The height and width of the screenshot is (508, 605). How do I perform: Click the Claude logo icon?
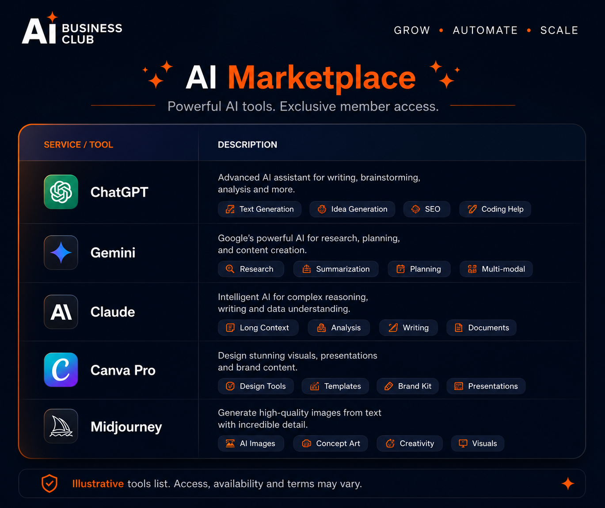tap(61, 312)
